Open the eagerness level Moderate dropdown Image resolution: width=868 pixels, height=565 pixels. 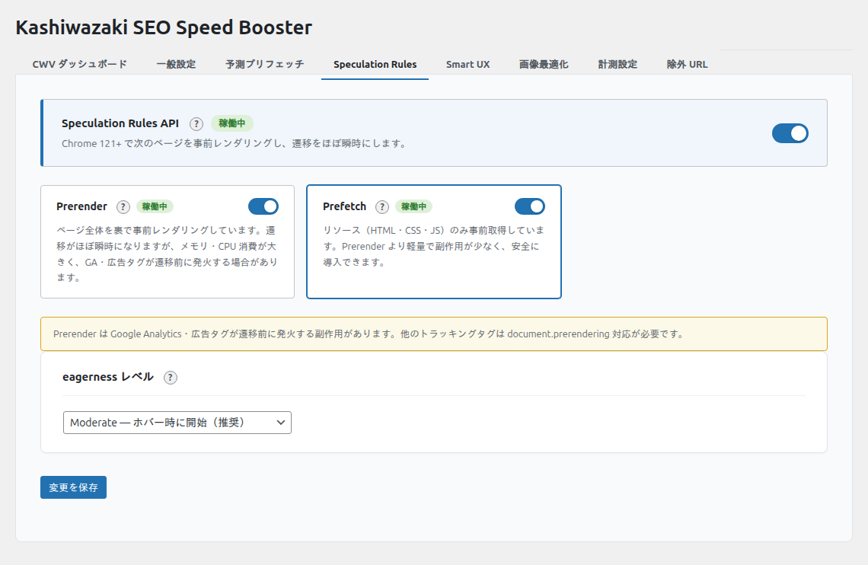click(x=177, y=423)
